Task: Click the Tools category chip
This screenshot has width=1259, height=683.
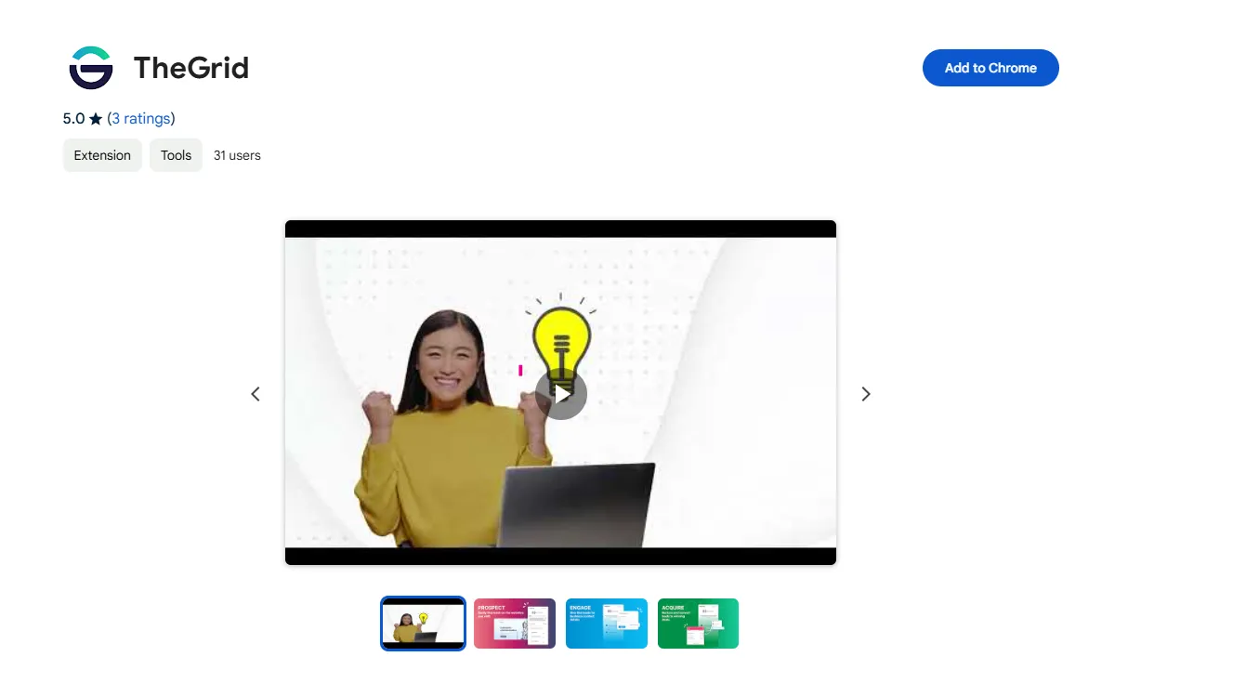Action: coord(176,155)
